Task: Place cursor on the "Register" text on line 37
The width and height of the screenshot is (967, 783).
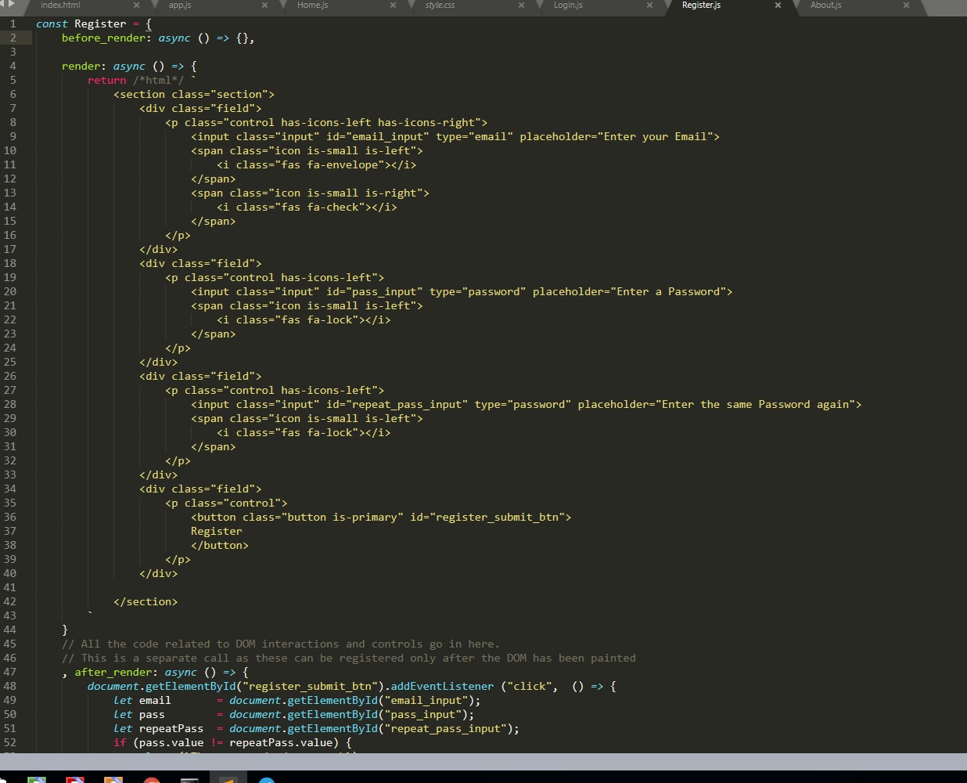Action: pyautogui.click(x=217, y=531)
